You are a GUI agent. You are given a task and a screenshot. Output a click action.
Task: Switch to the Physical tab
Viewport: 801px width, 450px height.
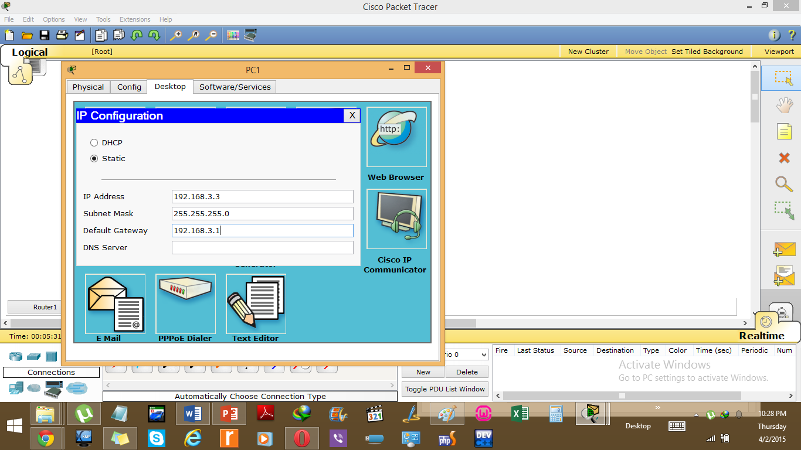88,87
